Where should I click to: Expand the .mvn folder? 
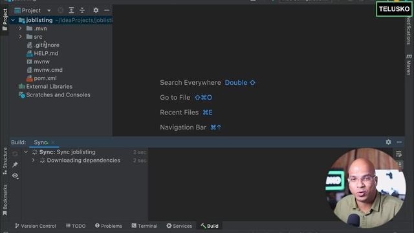click(20, 28)
